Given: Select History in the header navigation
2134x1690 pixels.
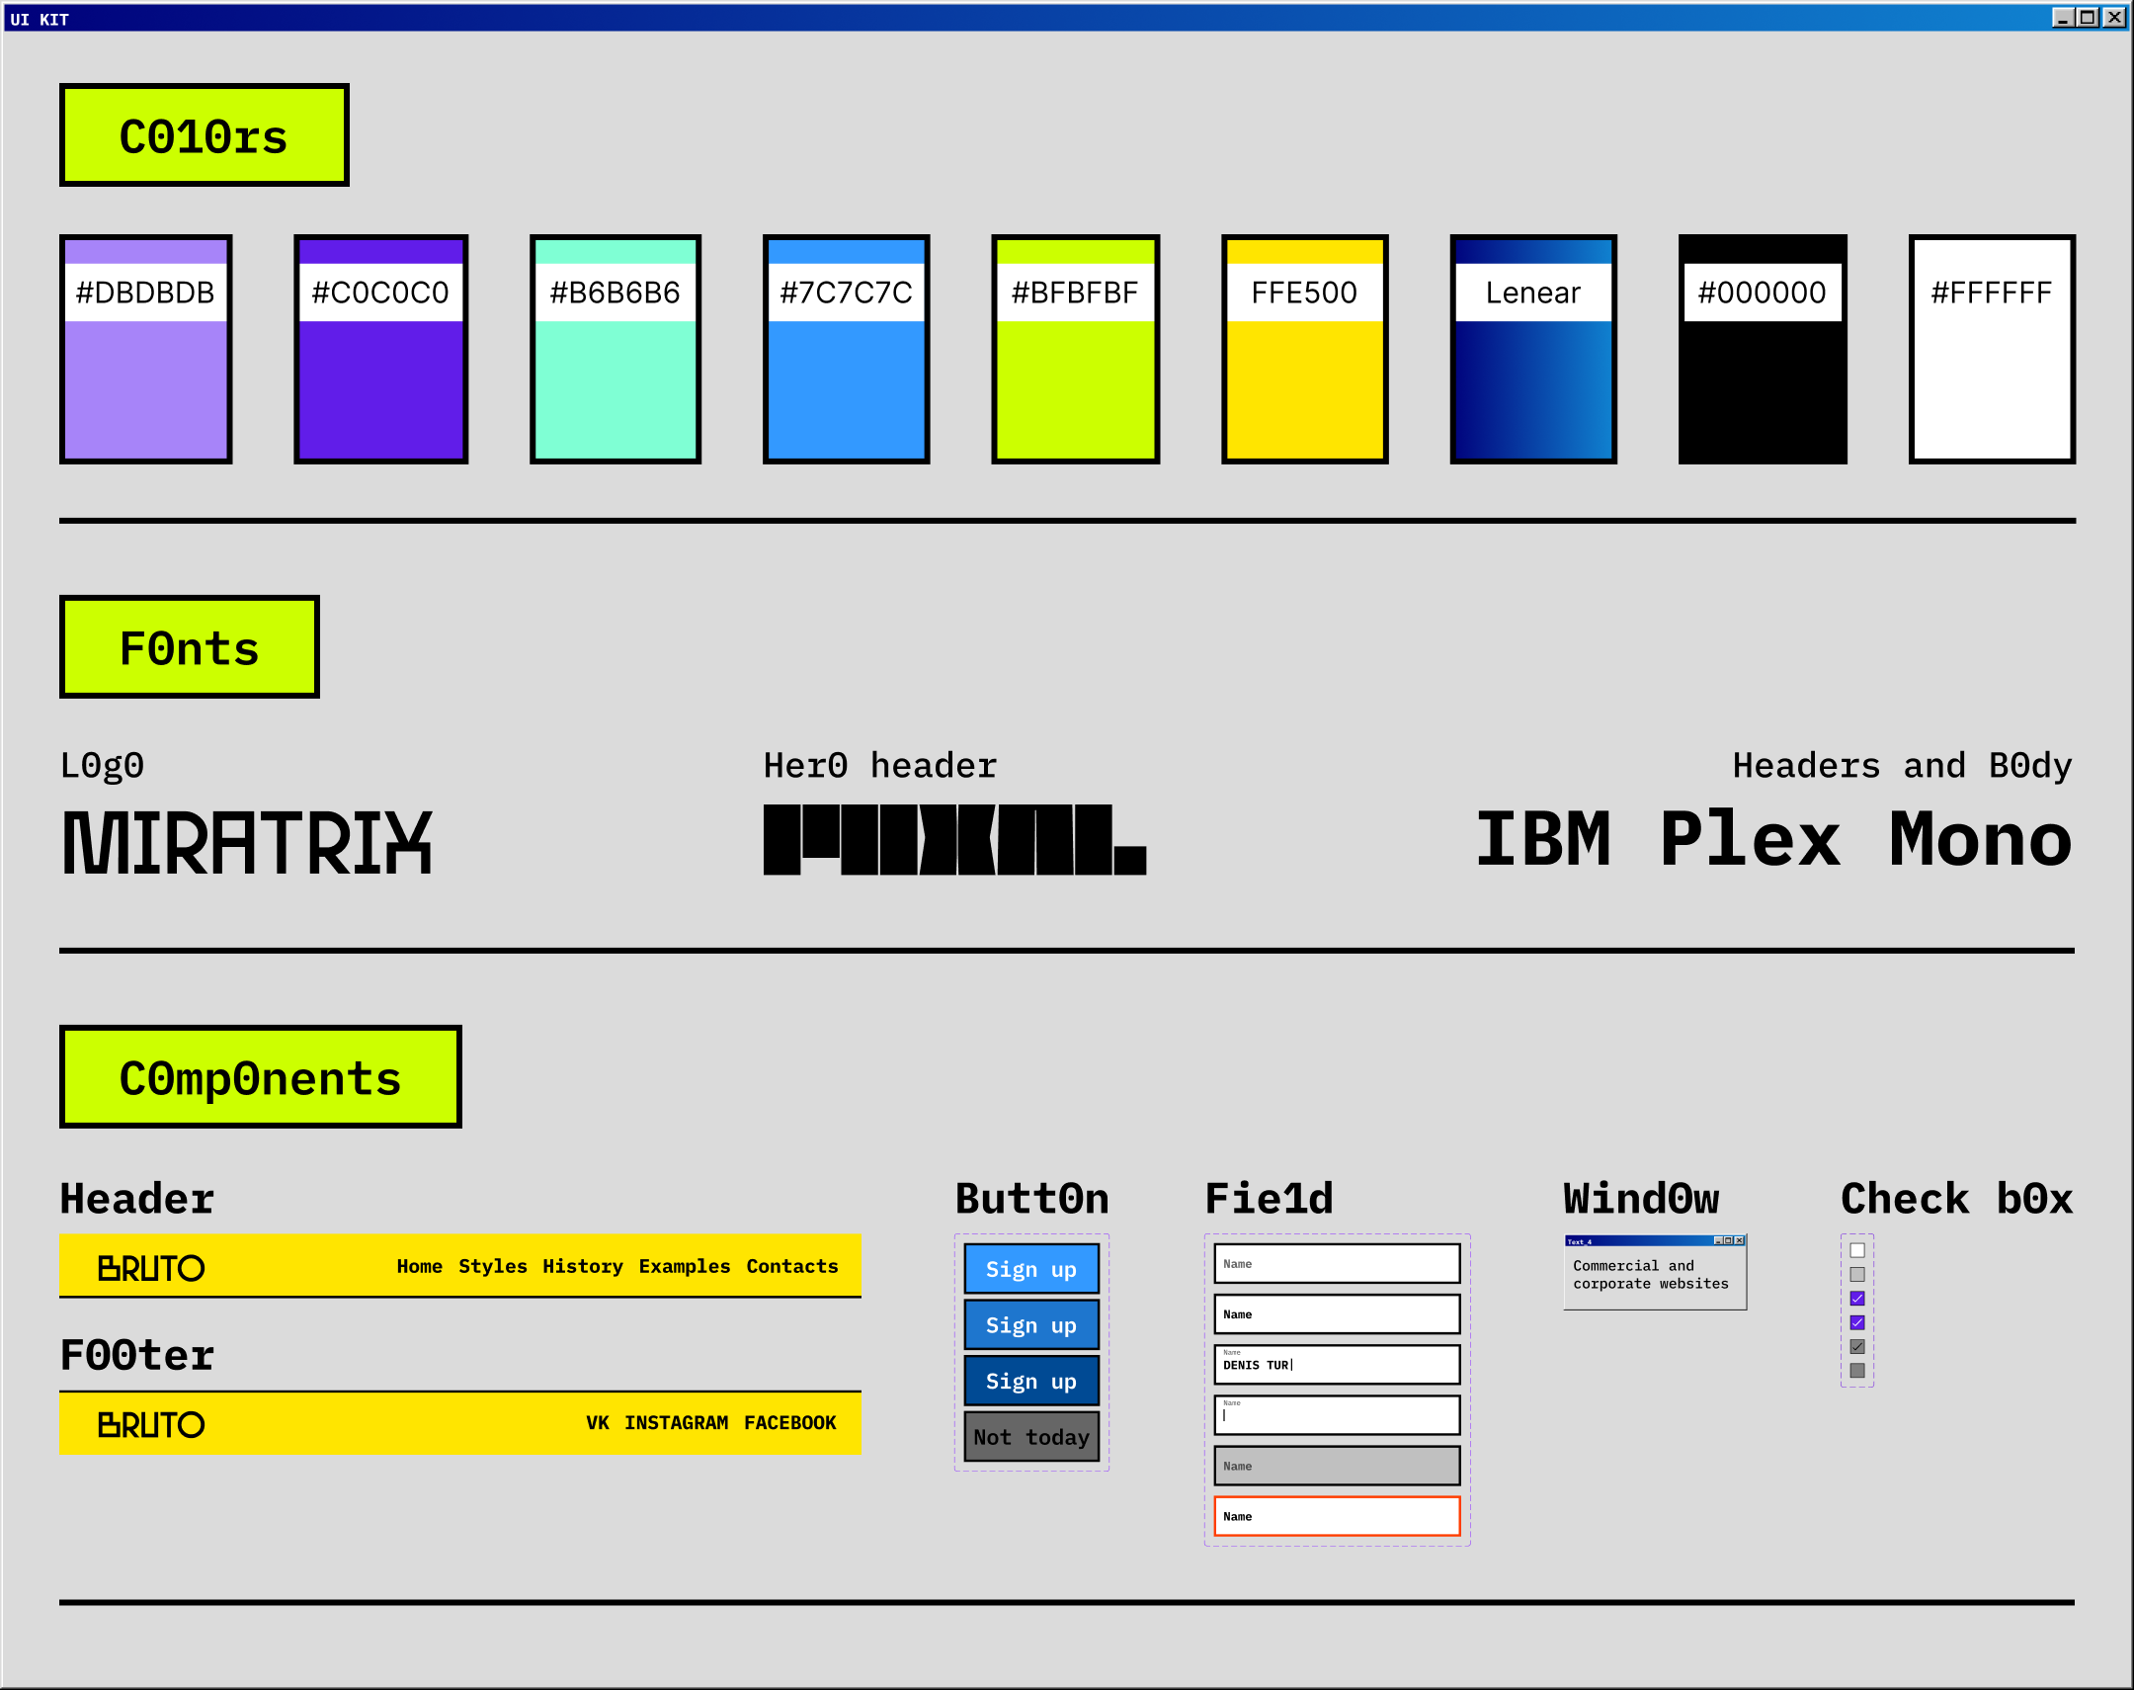Looking at the screenshot, I should [x=583, y=1266].
